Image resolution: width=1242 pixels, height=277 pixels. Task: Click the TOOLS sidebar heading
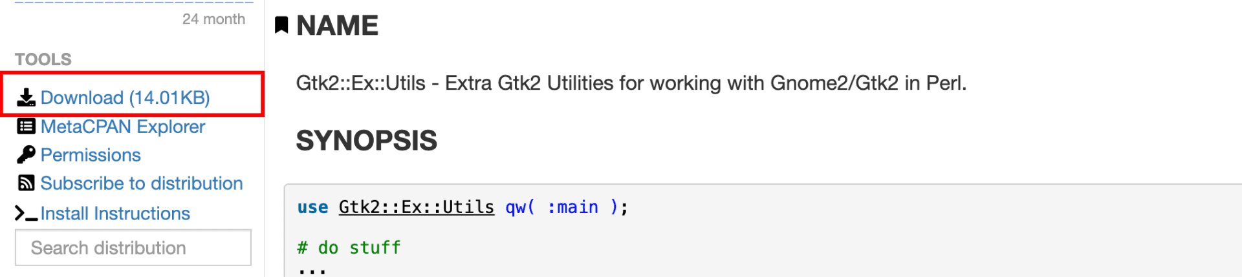[x=43, y=59]
